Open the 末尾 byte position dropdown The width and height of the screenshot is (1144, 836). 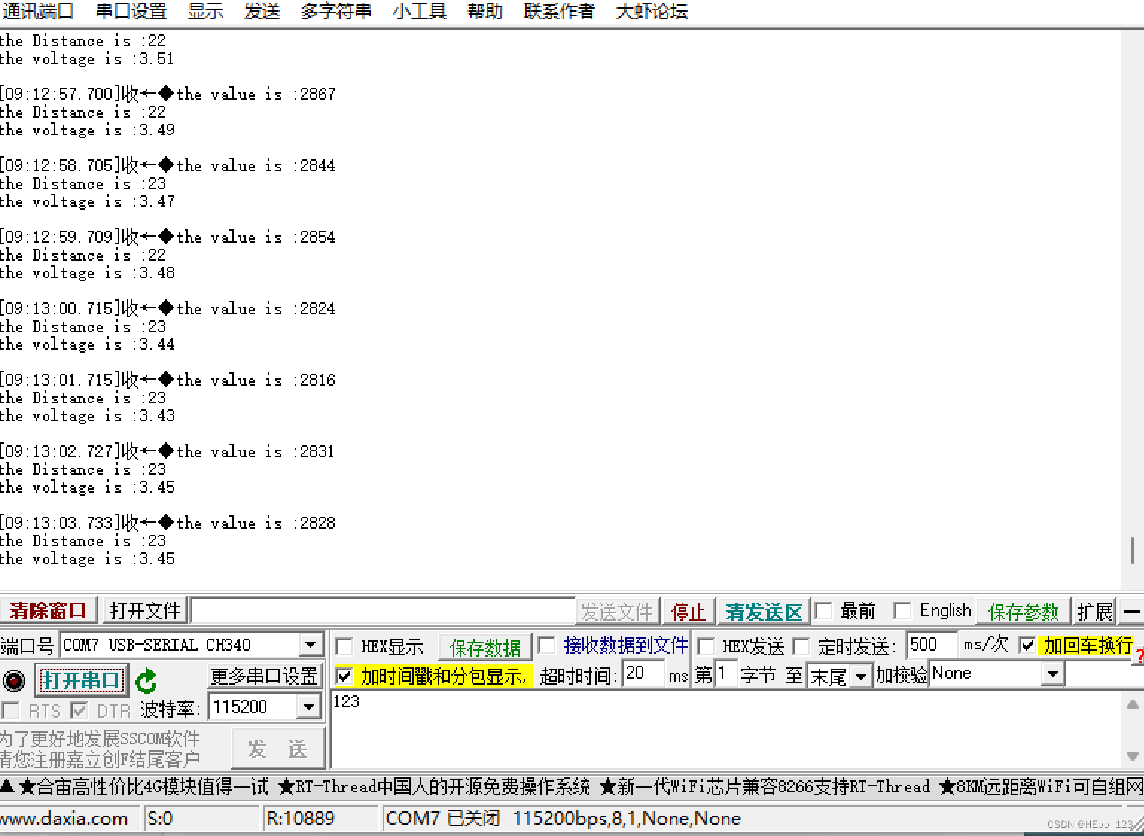(861, 677)
